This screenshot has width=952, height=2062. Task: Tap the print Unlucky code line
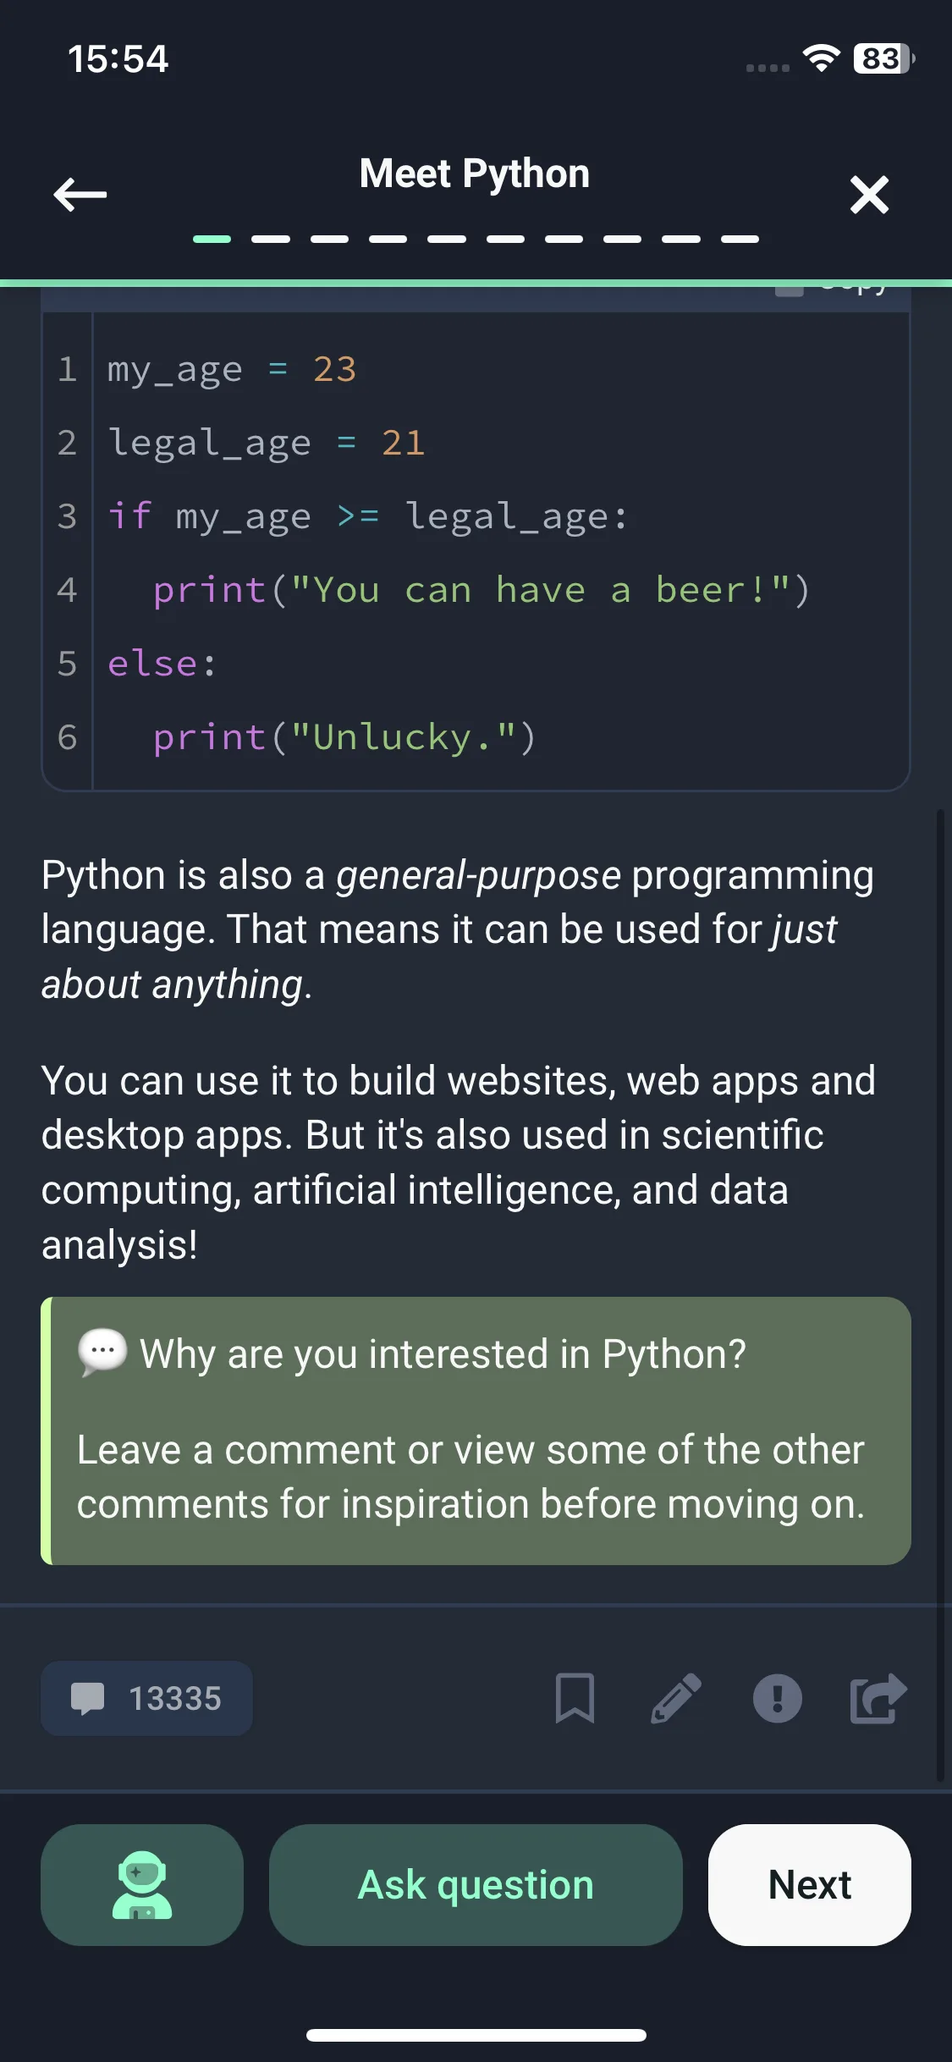pos(344,737)
